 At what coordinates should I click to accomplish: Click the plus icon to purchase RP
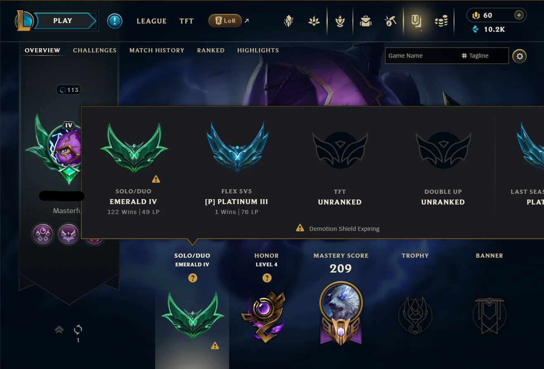click(519, 15)
